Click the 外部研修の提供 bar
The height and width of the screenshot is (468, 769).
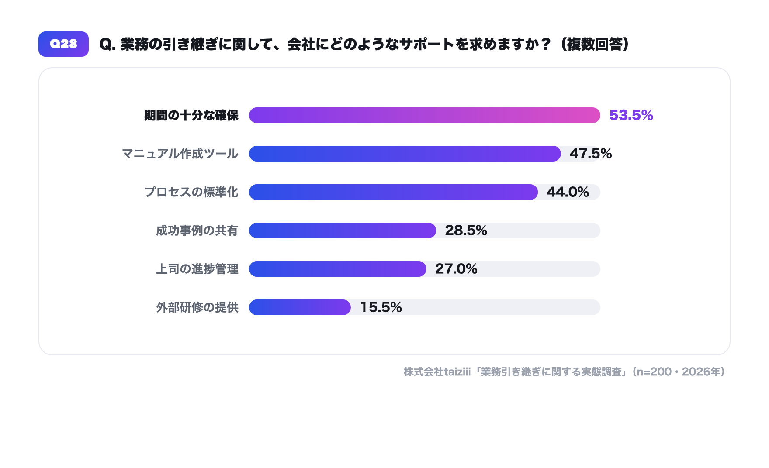[x=300, y=307]
